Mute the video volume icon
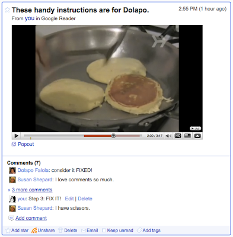 click(x=168, y=136)
